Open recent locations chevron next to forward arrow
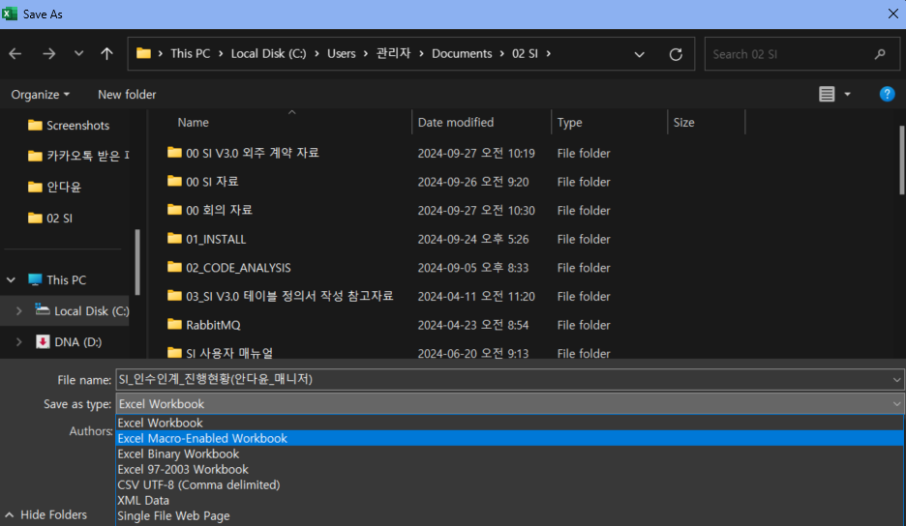 pos(78,54)
